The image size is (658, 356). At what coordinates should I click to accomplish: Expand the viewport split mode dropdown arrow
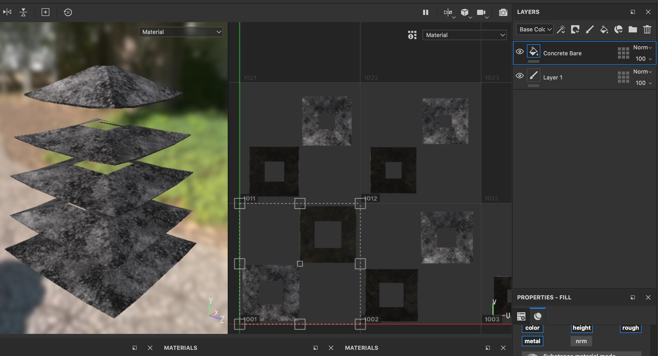click(454, 17)
